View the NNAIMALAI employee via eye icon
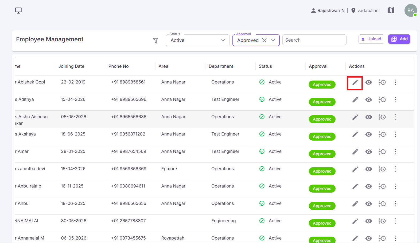This screenshot has height=243, width=420. [368, 221]
